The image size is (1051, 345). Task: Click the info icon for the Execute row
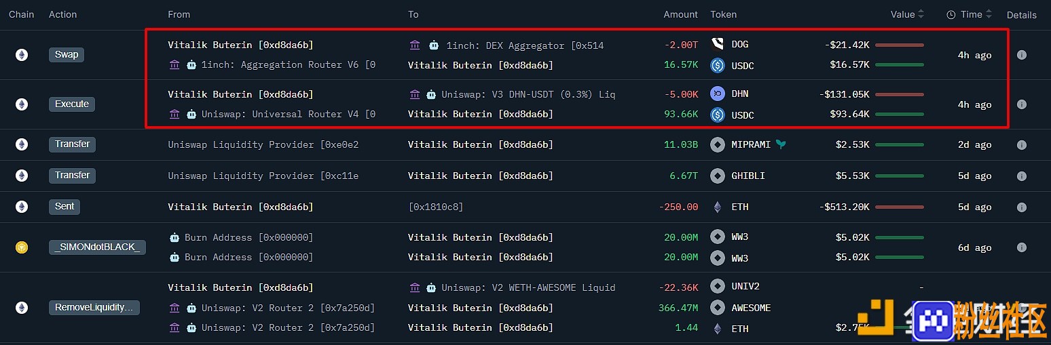point(1021,104)
